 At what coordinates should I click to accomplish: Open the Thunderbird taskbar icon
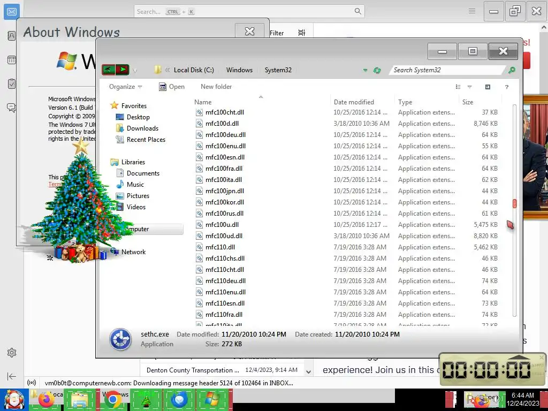tap(179, 400)
